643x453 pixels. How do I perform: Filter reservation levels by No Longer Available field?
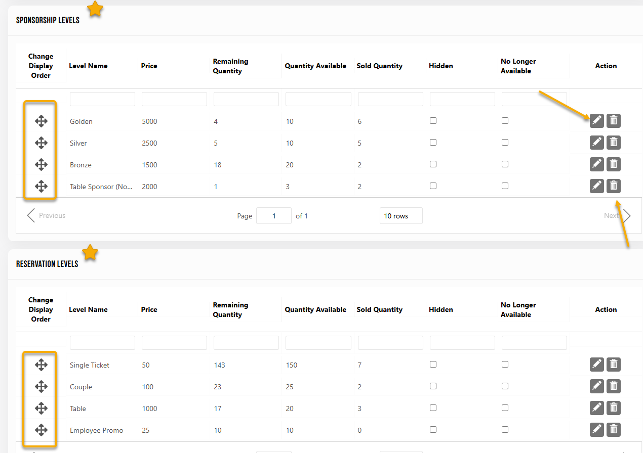(534, 343)
